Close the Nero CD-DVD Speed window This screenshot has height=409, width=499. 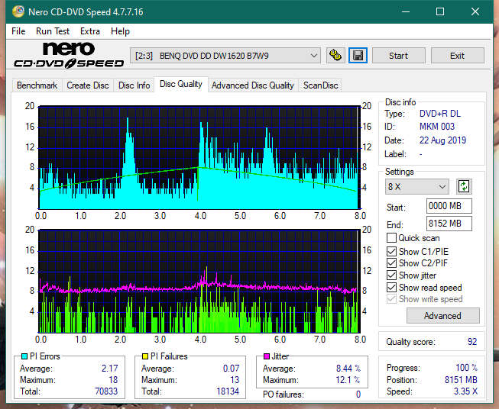click(x=475, y=11)
